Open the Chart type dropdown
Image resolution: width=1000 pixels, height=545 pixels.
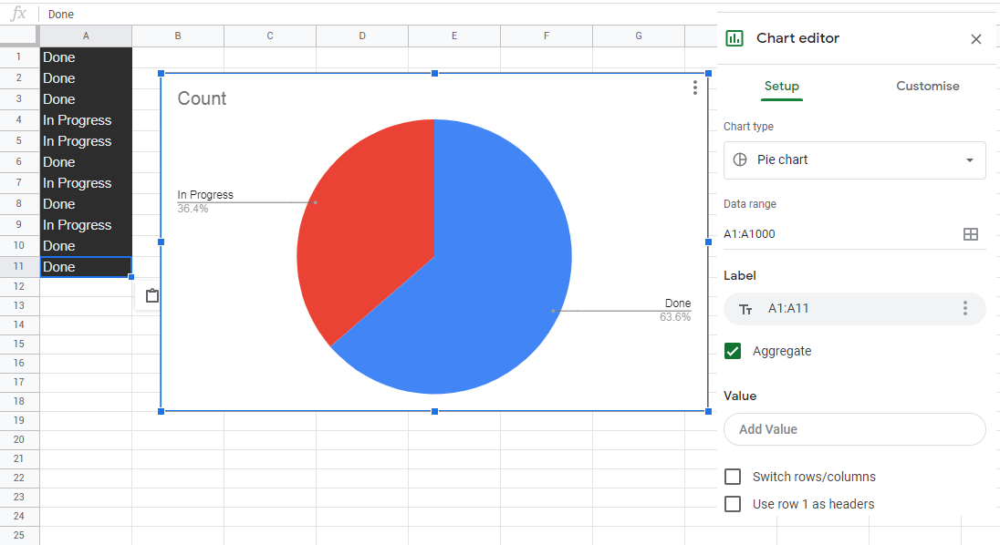855,159
